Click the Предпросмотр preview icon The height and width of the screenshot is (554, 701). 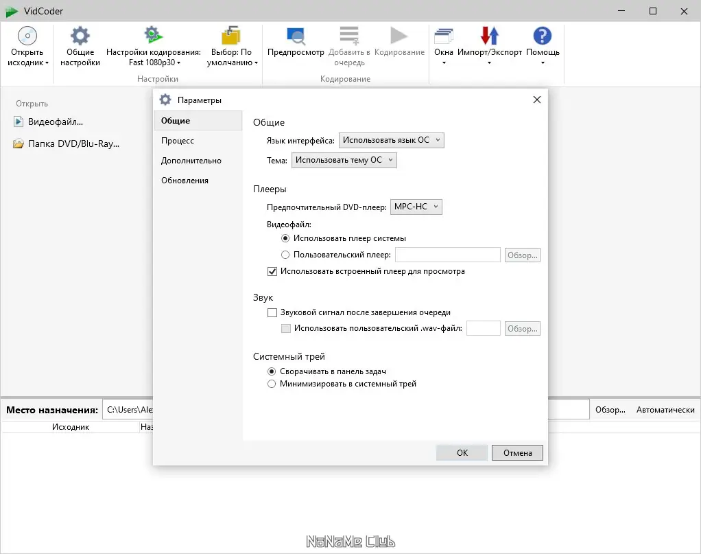click(x=296, y=36)
